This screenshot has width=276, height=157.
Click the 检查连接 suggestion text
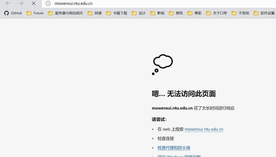(x=165, y=139)
